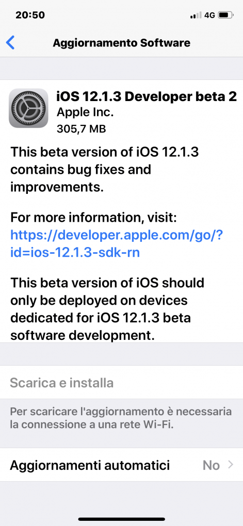This screenshot has height=526, width=243.
Task: Tap the Wi-Fi required notice text
Action: point(121,418)
